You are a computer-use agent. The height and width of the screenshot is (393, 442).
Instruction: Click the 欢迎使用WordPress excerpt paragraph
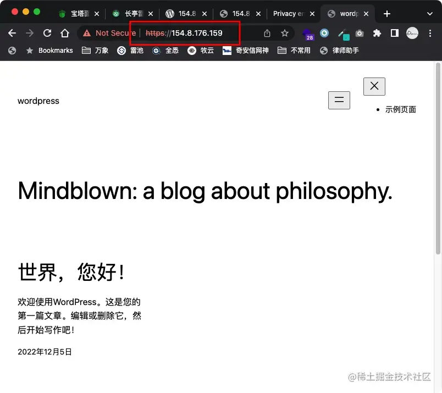coord(79,315)
